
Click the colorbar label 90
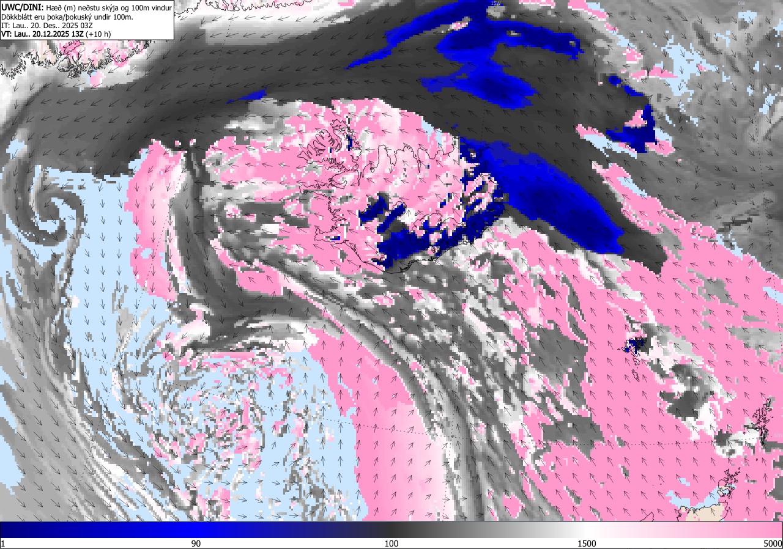(196, 543)
